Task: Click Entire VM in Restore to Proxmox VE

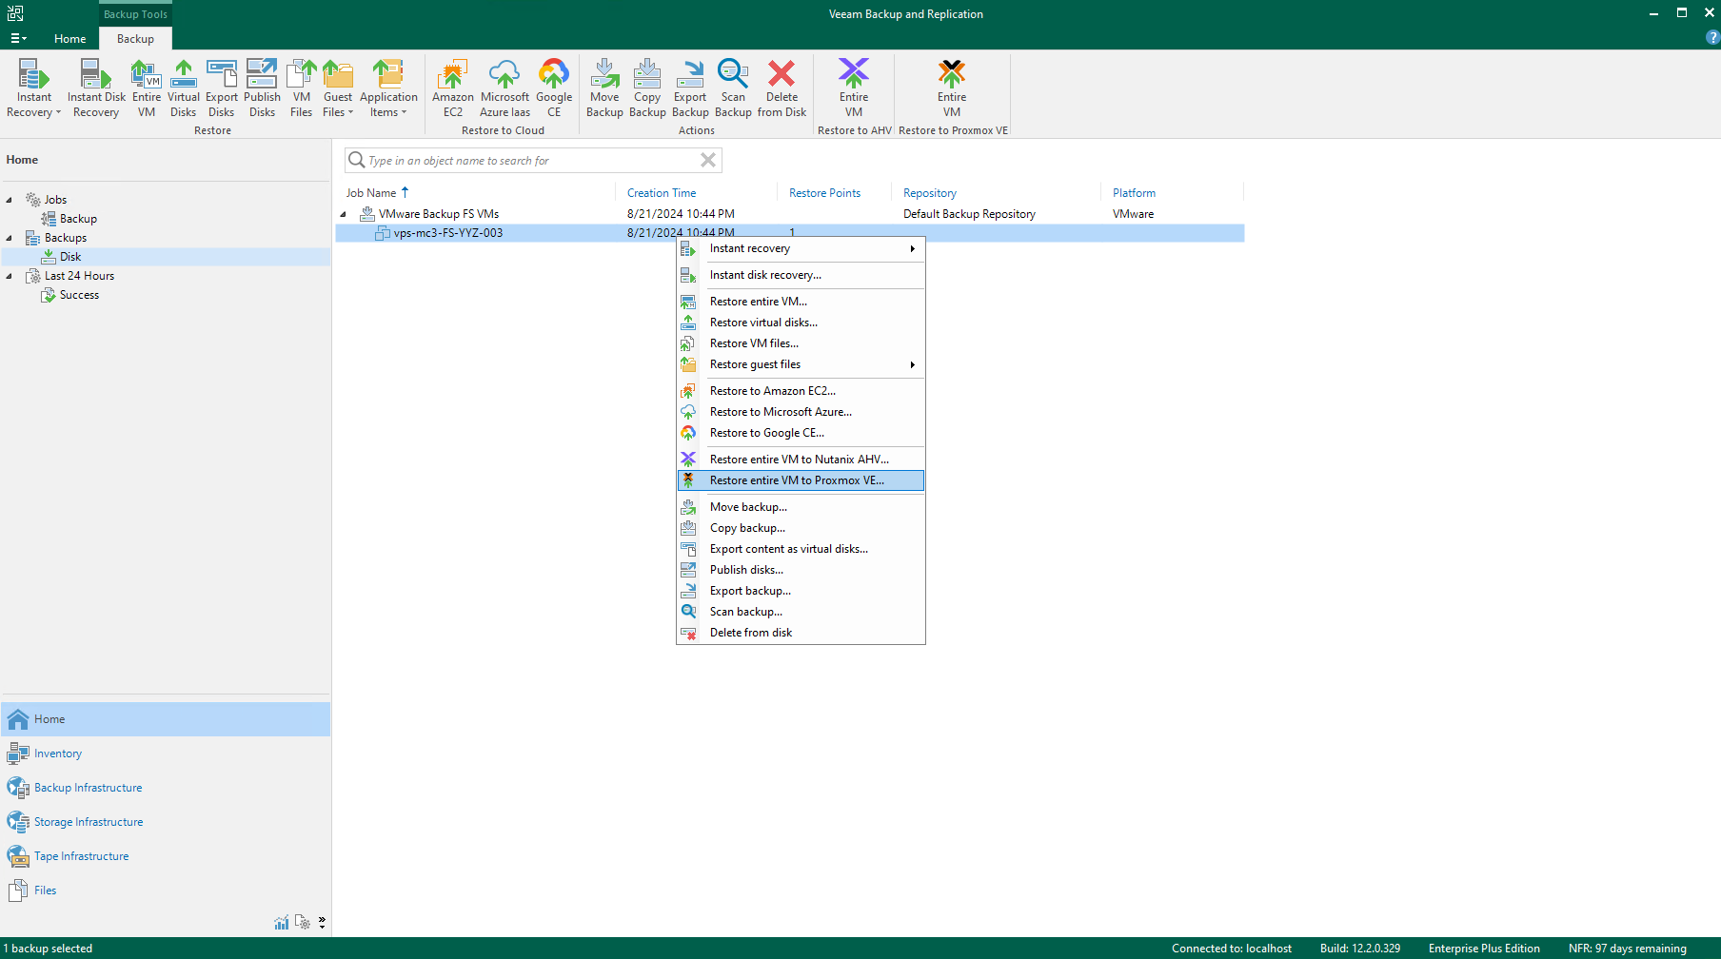Action: click(951, 88)
